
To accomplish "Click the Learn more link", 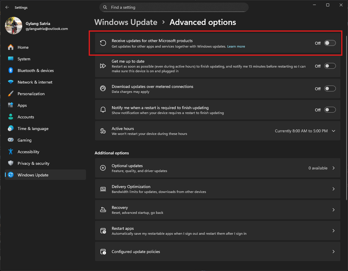I will [236, 46].
